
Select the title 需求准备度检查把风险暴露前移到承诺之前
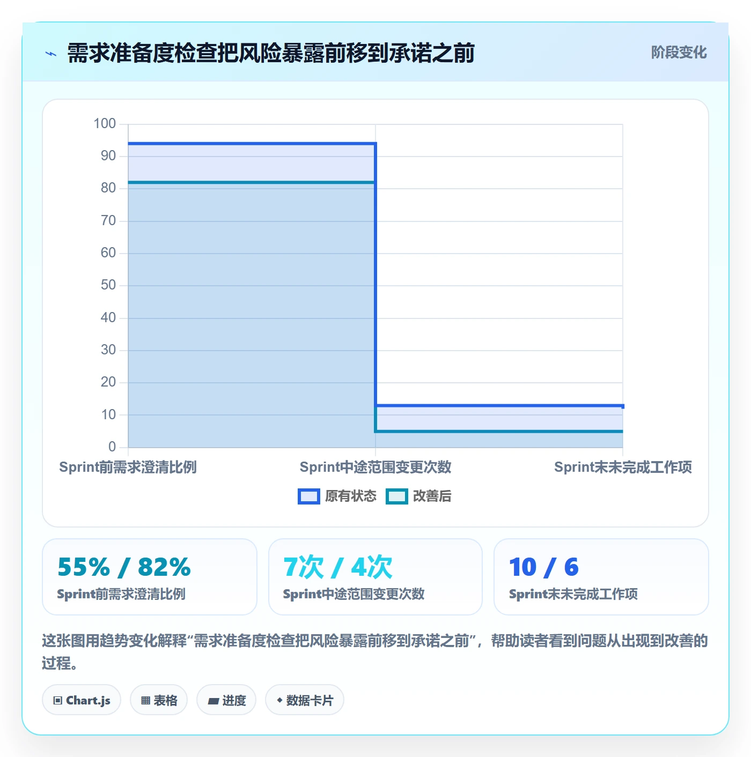[271, 53]
